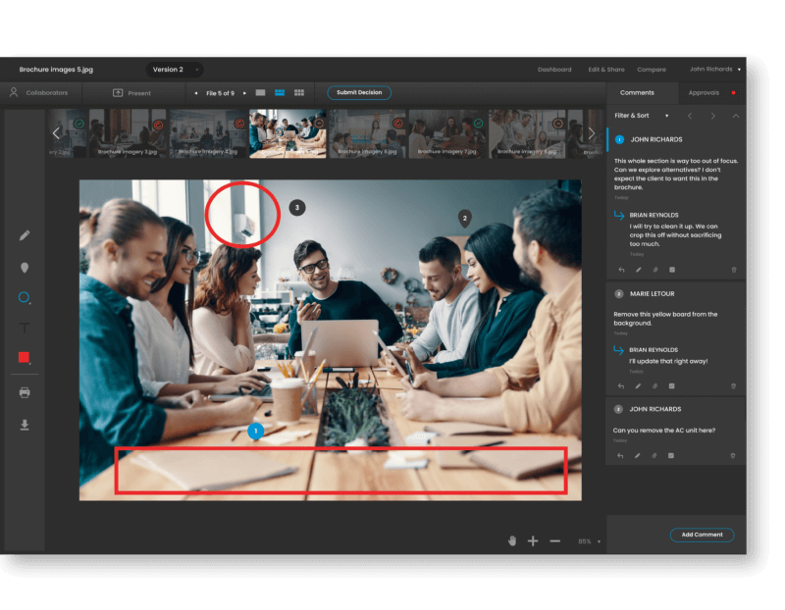This screenshot has width=785, height=610.
Task: Open the Filter & Sort dropdown
Action: [x=638, y=115]
